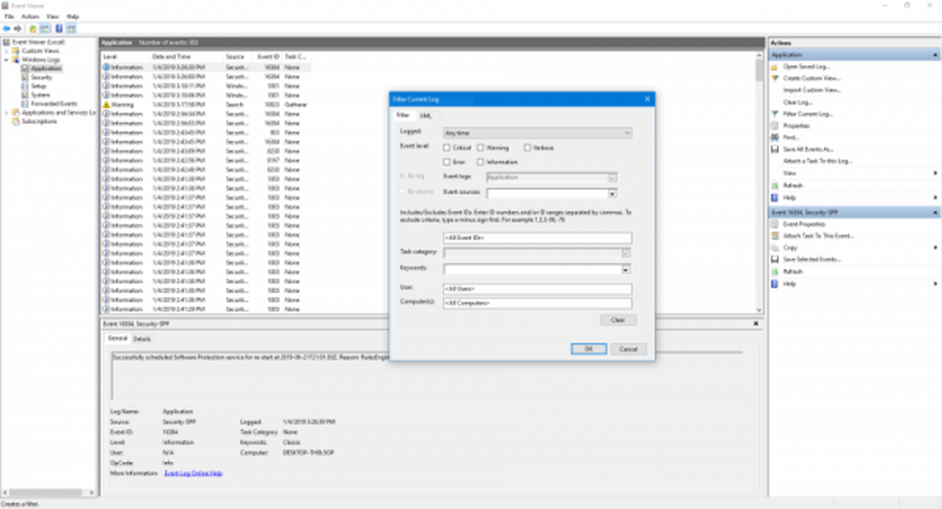The image size is (942, 509).
Task: Open the Copy submenu in Actions pane
Action: pos(853,247)
